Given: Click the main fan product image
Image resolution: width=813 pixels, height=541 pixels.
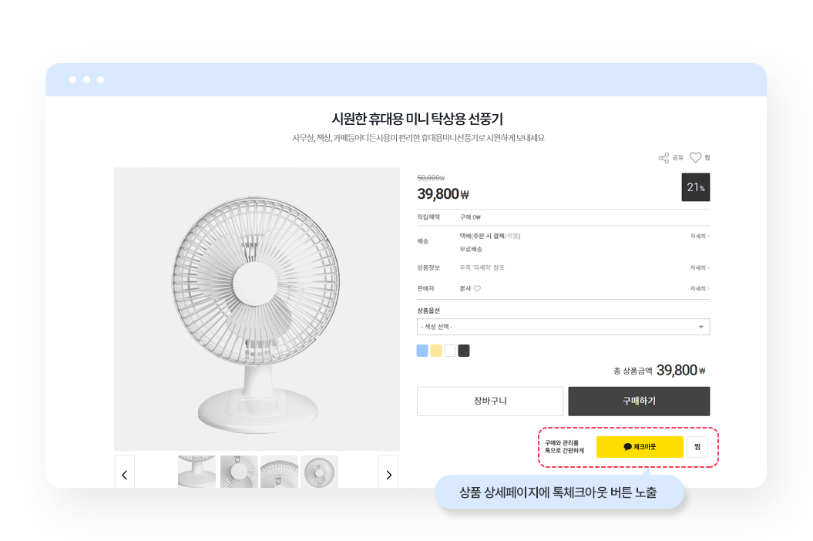Looking at the screenshot, I should 257,308.
